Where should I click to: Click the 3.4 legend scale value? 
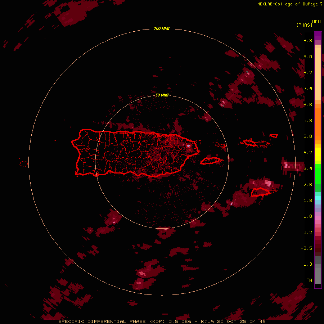[308, 168]
